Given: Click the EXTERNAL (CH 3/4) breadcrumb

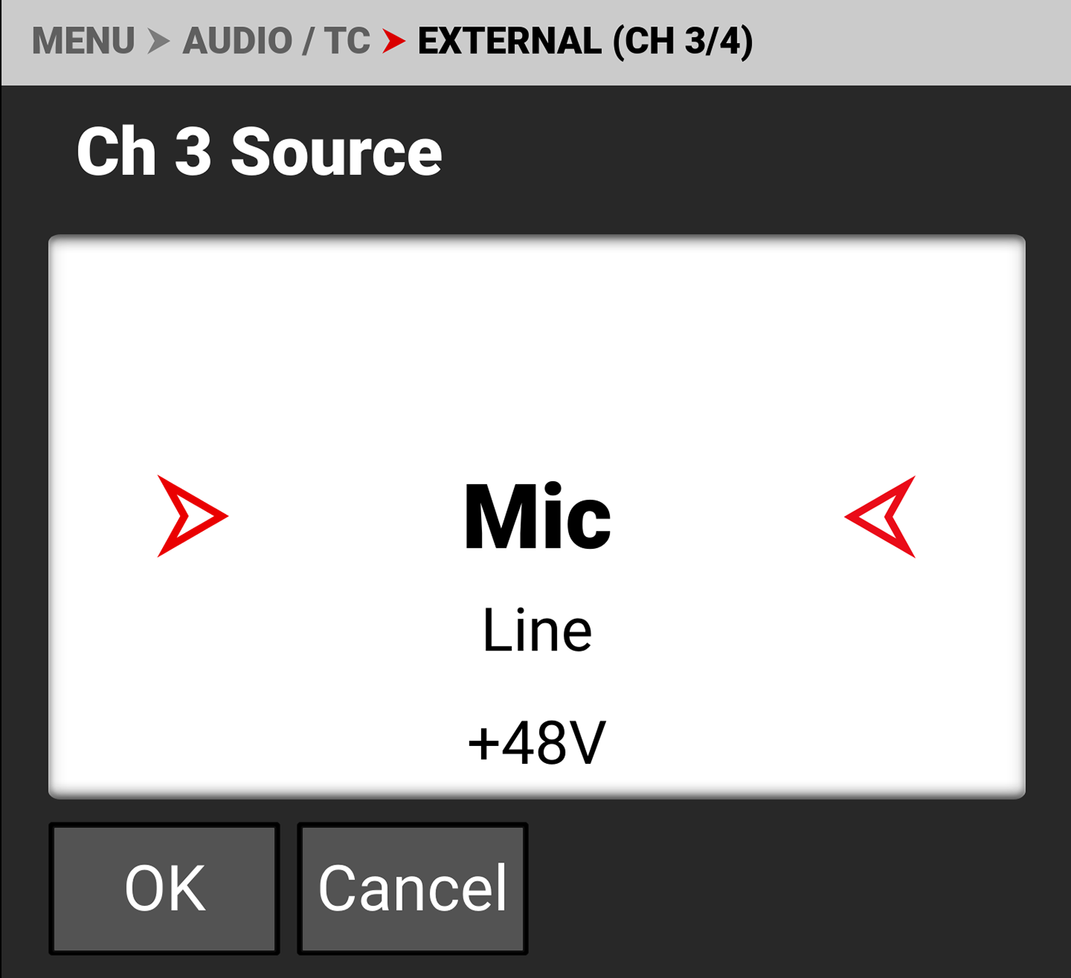Looking at the screenshot, I should click(x=585, y=41).
